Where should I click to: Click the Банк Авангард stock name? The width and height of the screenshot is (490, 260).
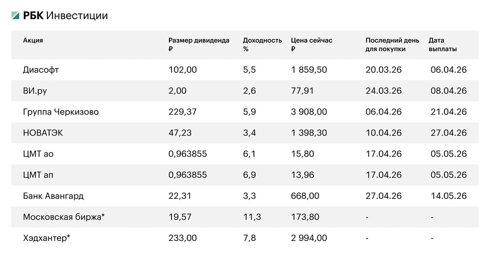click(x=53, y=196)
